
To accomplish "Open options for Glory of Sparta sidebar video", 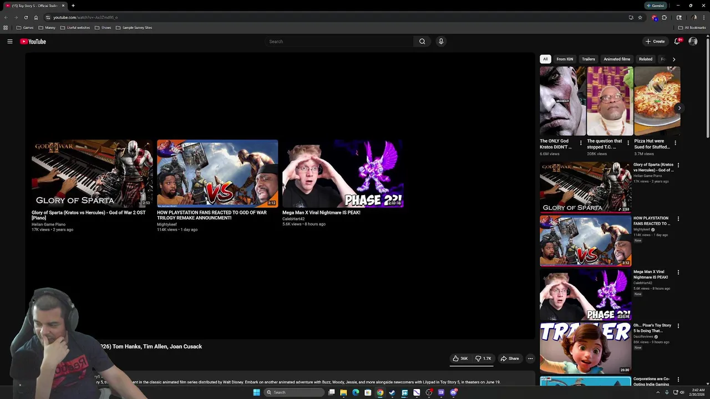I will (x=678, y=165).
